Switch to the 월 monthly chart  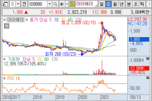[x=115, y=4]
